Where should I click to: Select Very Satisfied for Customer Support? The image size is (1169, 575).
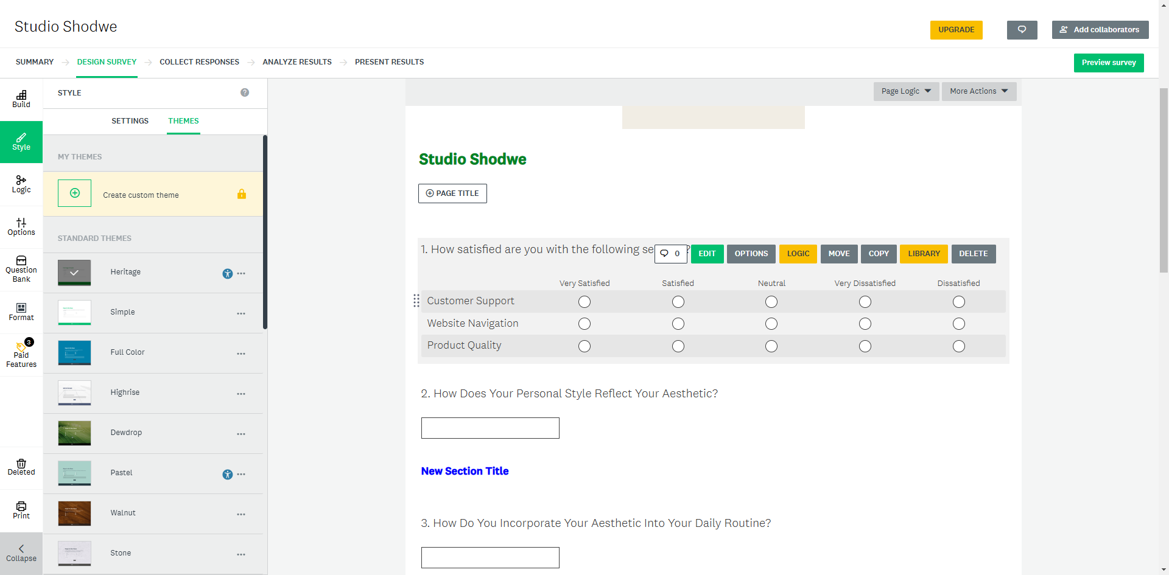(x=584, y=302)
